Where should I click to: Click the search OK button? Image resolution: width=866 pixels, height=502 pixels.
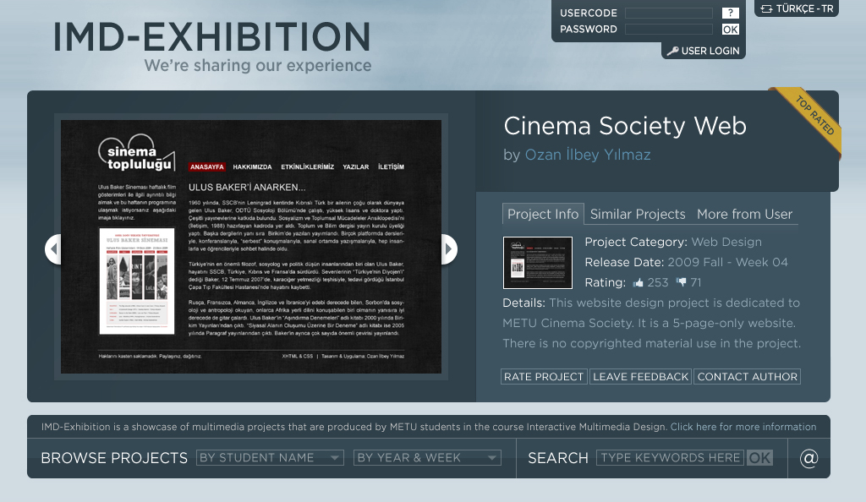point(759,458)
